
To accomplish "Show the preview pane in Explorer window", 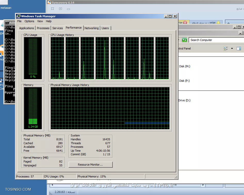I will click(x=239, y=48).
